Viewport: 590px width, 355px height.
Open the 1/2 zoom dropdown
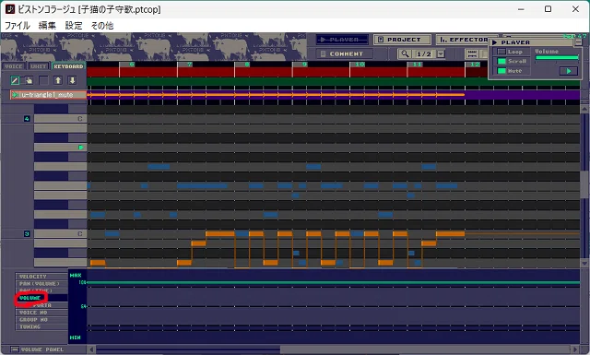click(x=441, y=53)
